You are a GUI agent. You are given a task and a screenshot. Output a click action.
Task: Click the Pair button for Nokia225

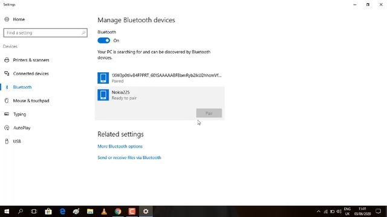coord(209,113)
